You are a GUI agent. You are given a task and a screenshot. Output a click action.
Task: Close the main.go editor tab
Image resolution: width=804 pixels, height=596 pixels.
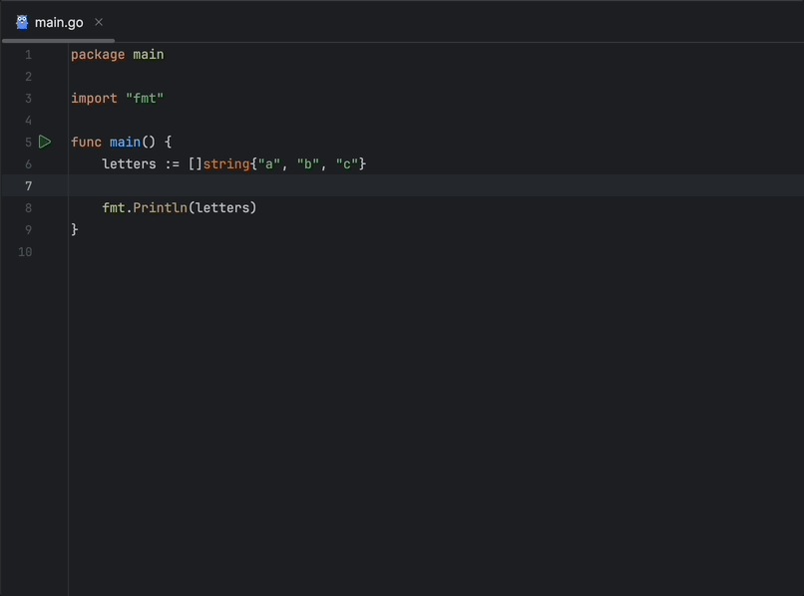[x=99, y=22]
